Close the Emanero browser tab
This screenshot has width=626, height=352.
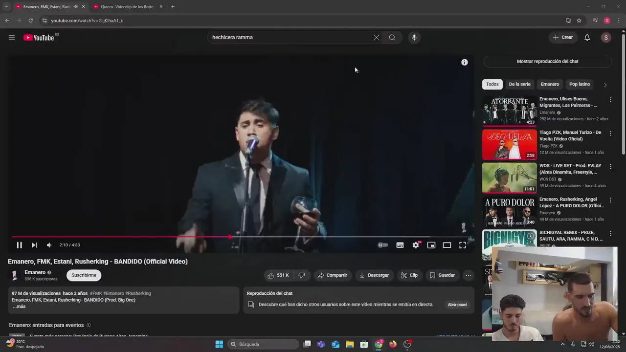click(x=84, y=7)
